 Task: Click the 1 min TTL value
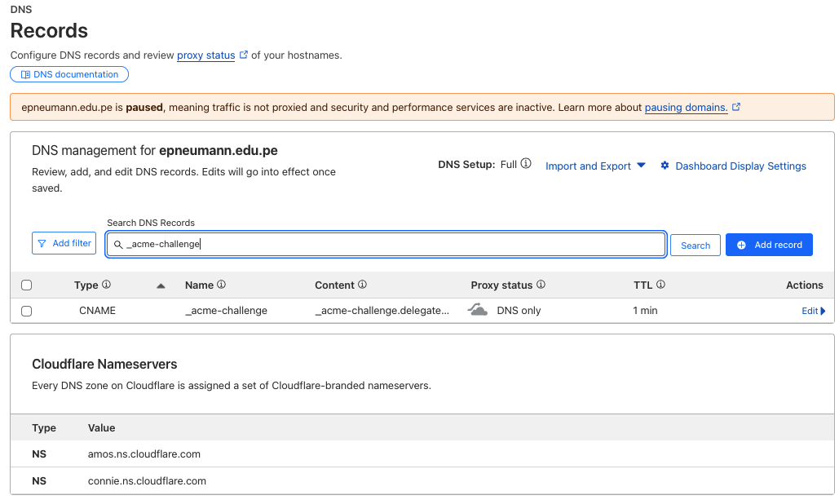point(645,311)
